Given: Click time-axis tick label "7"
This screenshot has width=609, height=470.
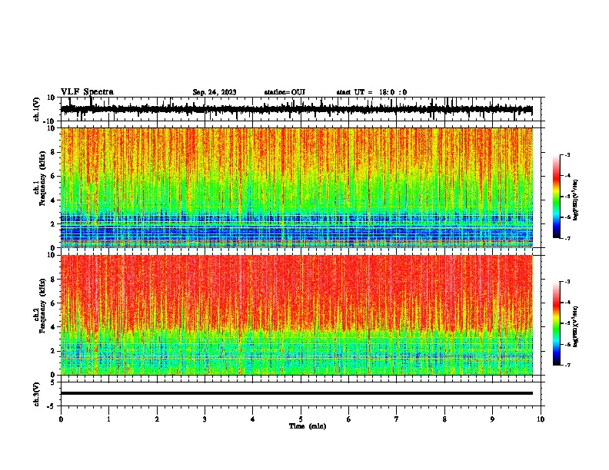Looking at the screenshot, I should (397, 419).
